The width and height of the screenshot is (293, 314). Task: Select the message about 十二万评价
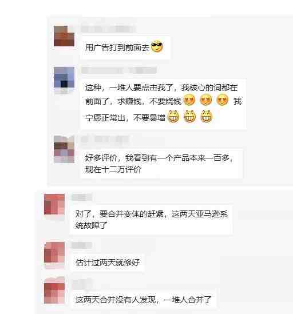coord(161,164)
